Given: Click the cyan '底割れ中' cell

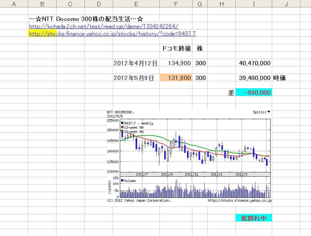Looking at the screenshot, I should point(254,218).
